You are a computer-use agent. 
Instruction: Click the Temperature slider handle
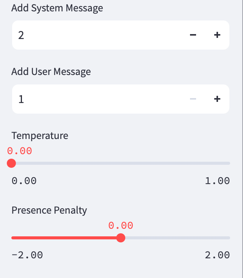[x=11, y=163]
